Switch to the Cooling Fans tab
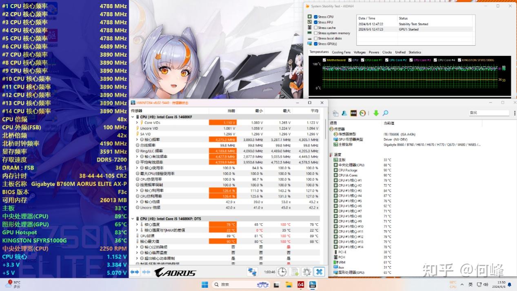The width and height of the screenshot is (517, 291). (341, 52)
